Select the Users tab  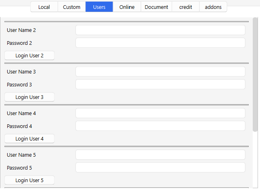99,7
